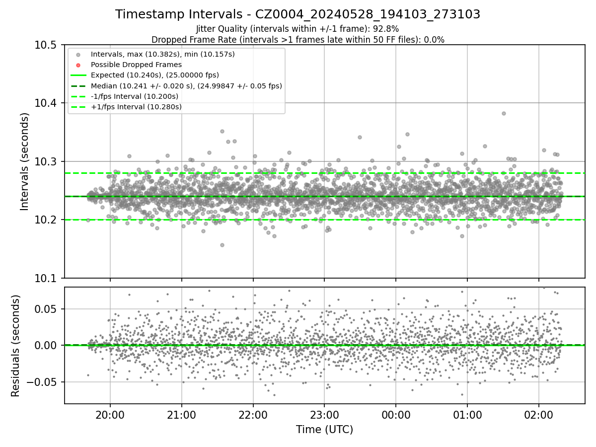Click the 'Time (UTC)' x-axis label
Screen dimensions: 596x447
(324, 430)
